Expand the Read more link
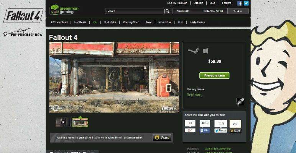296x153 pixels. click(x=195, y=94)
